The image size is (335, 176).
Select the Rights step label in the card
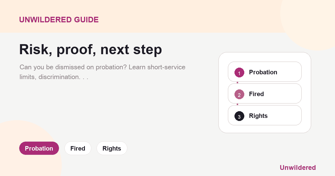pyautogui.click(x=258, y=116)
